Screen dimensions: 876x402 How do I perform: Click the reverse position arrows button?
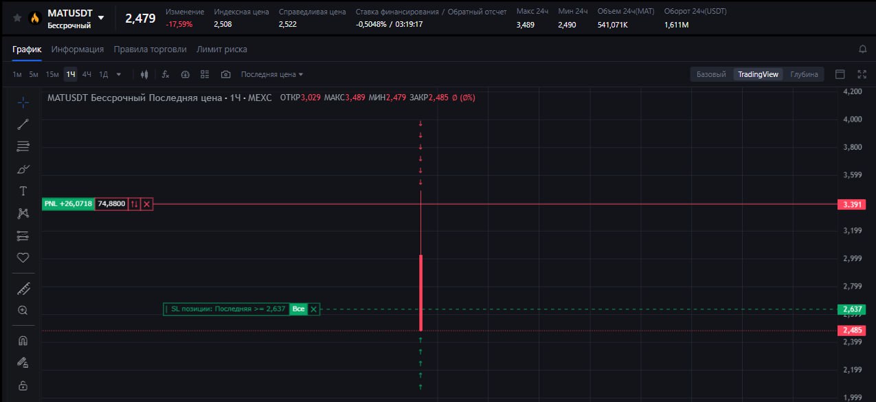[x=134, y=204]
